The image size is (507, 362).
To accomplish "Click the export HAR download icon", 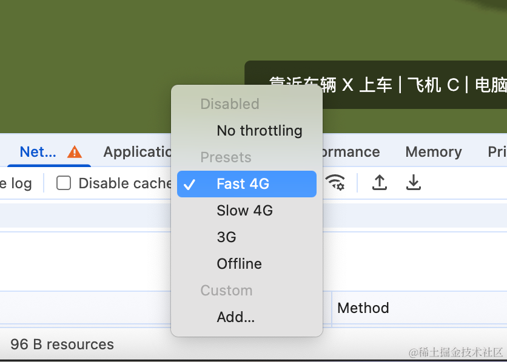I will point(413,183).
